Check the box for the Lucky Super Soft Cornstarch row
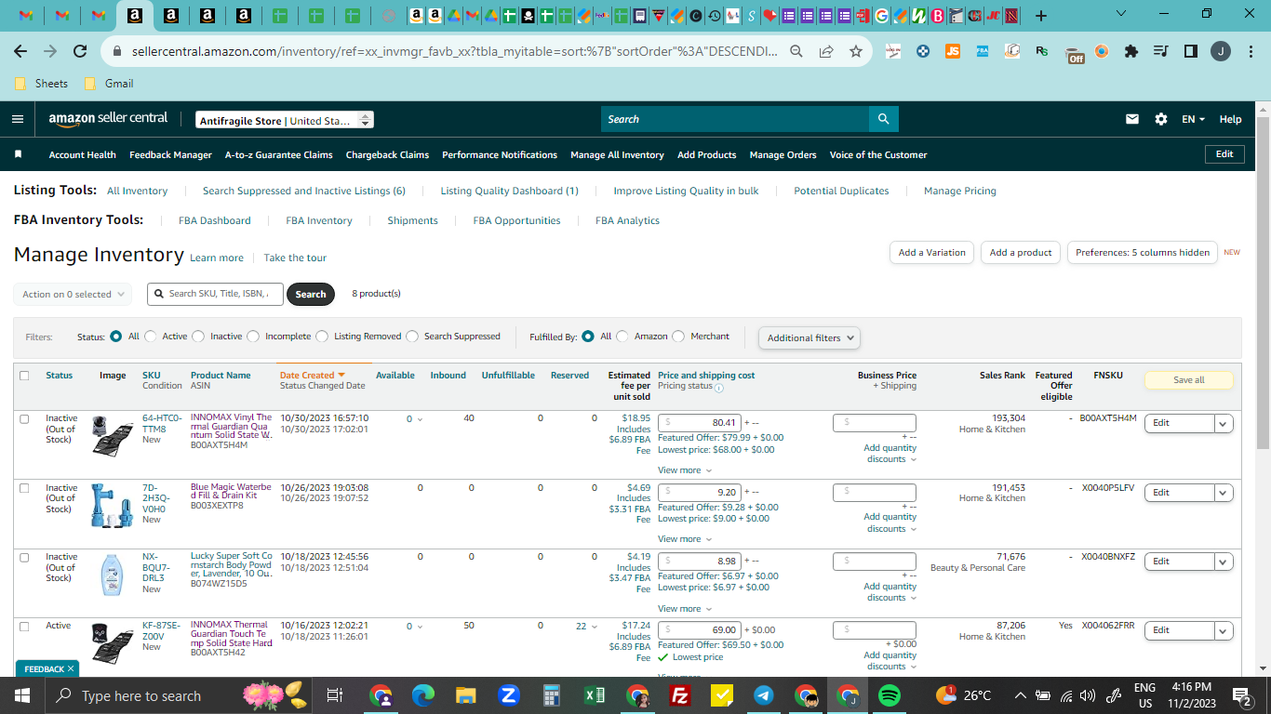Image resolution: width=1271 pixels, height=714 pixels. tap(24, 558)
